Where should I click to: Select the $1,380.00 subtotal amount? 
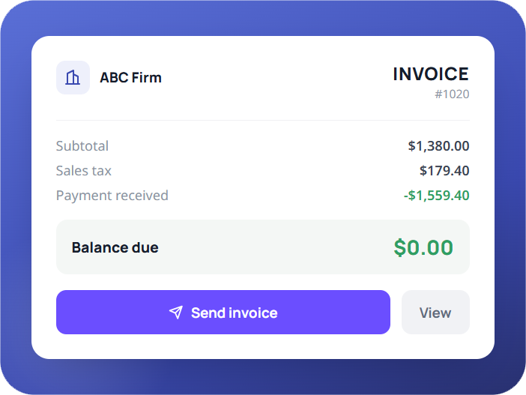[438, 146]
